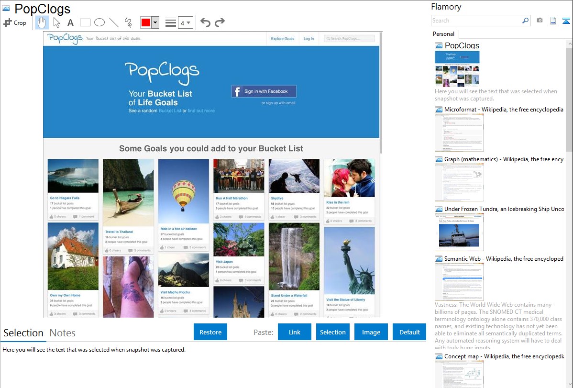Viewport: 573px width, 388px height.
Task: Click the icon beside Semantic Web entry
Action: [439, 259]
